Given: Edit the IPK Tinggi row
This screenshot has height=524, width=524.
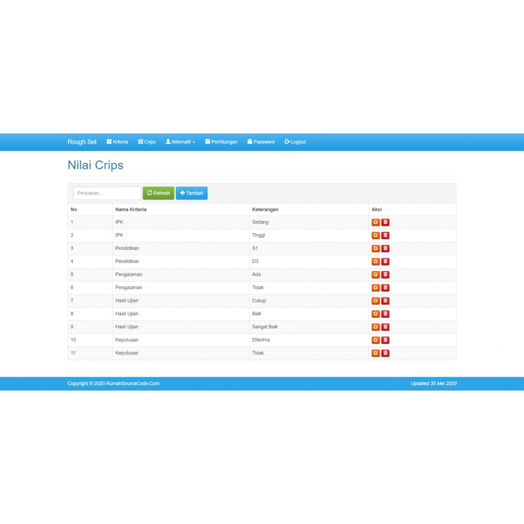Looking at the screenshot, I should [376, 235].
